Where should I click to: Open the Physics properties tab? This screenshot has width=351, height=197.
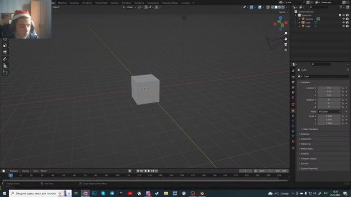click(x=293, y=126)
